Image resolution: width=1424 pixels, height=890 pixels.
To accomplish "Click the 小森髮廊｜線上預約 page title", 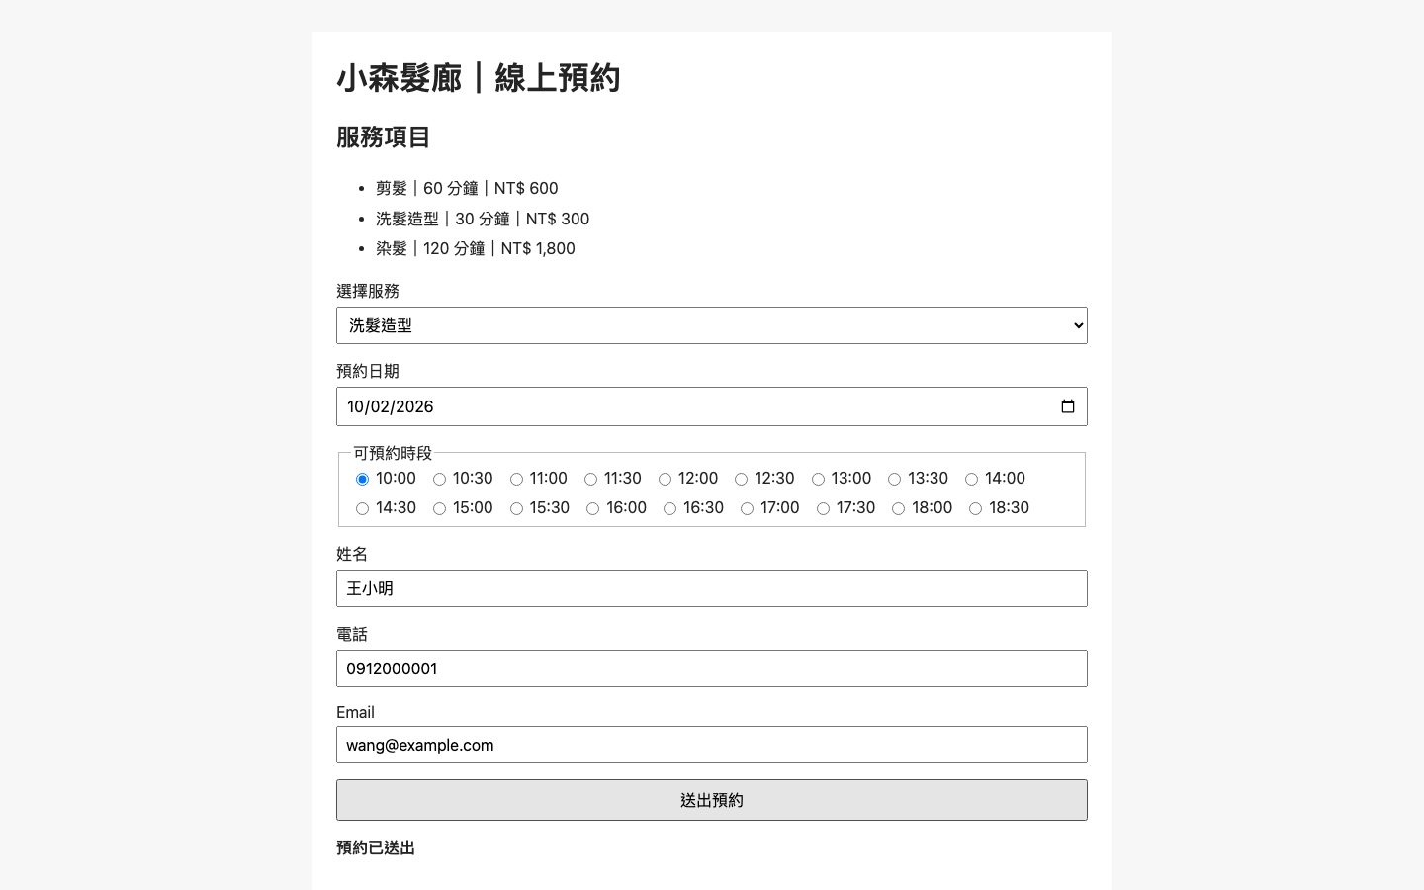I will (x=479, y=78).
